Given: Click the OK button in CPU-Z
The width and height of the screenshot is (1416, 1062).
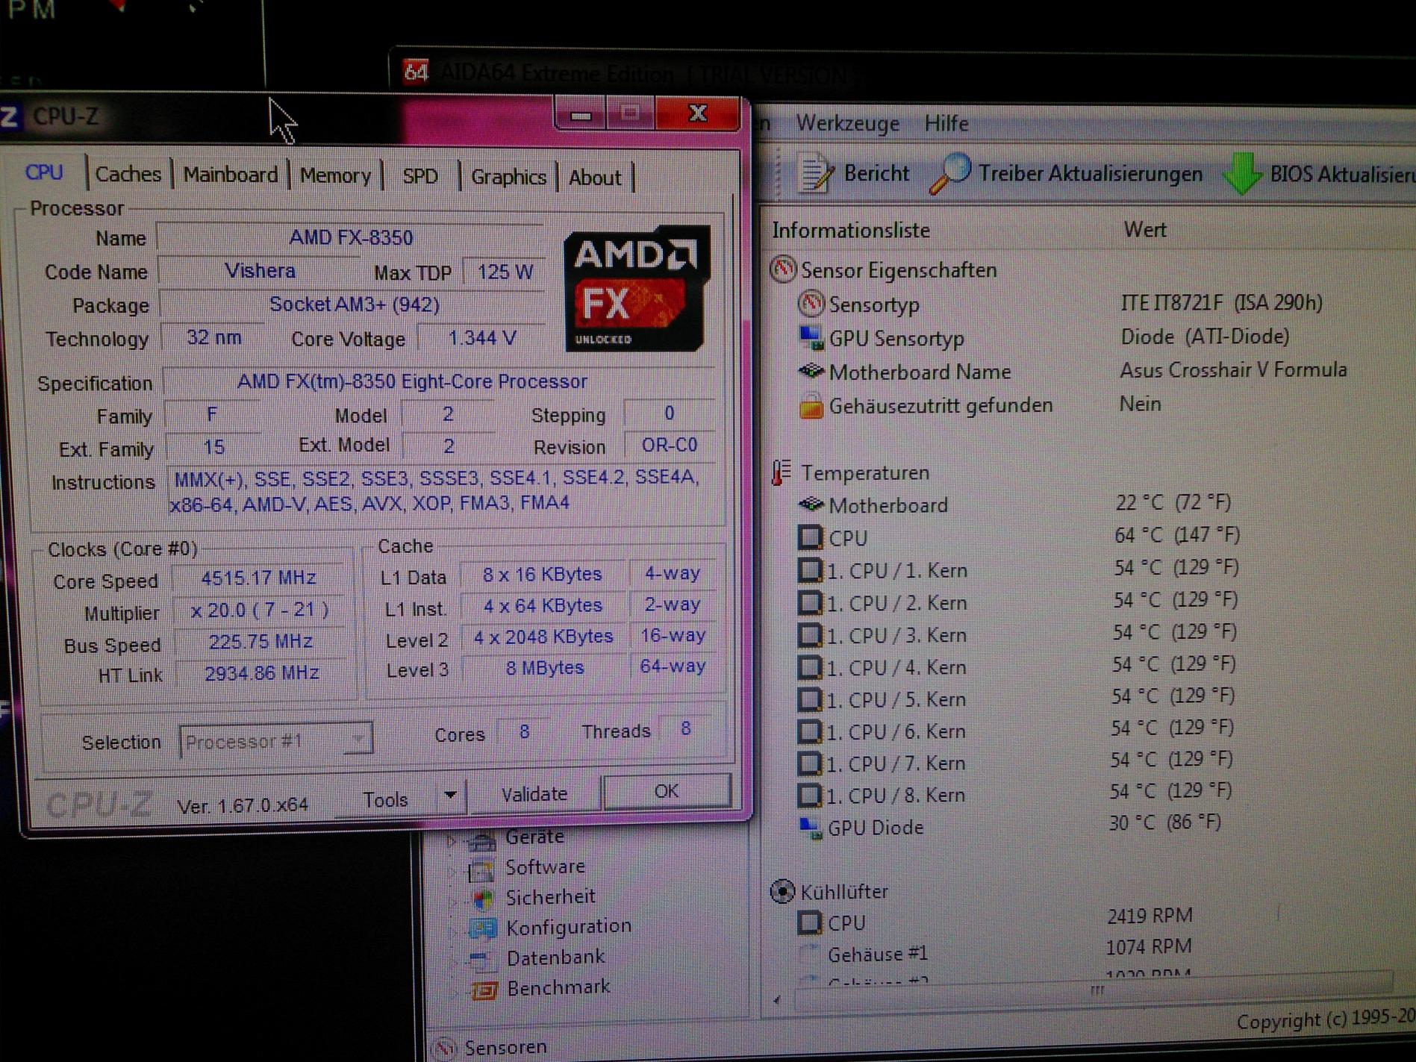Looking at the screenshot, I should [x=666, y=791].
